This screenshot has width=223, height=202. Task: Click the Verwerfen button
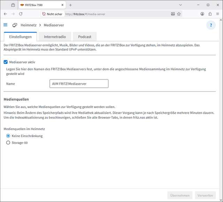pyautogui.click(x=205, y=195)
